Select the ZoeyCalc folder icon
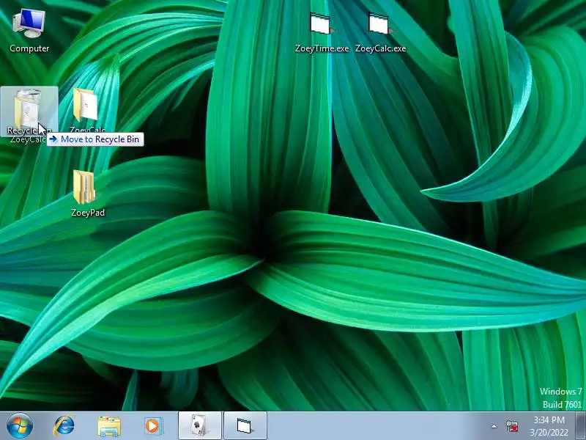Screen dimensions: 586x440 click(87, 110)
